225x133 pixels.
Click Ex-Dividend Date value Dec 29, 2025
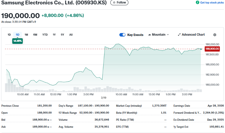[x=216, y=120]
